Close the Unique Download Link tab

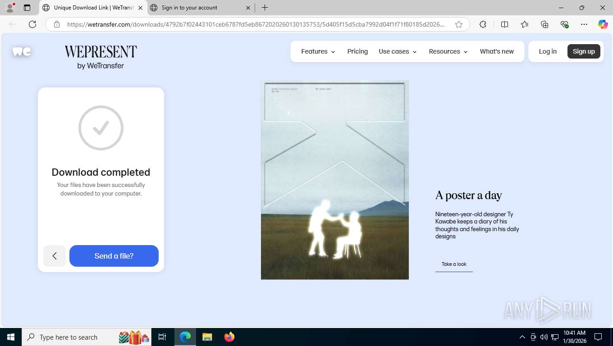pos(140,8)
